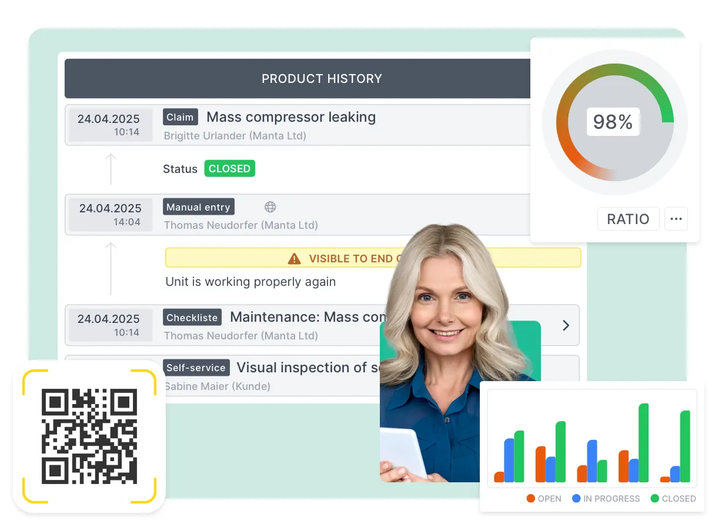The image size is (715, 527).
Task: Click the 98% value in the gauge
Action: click(x=613, y=122)
